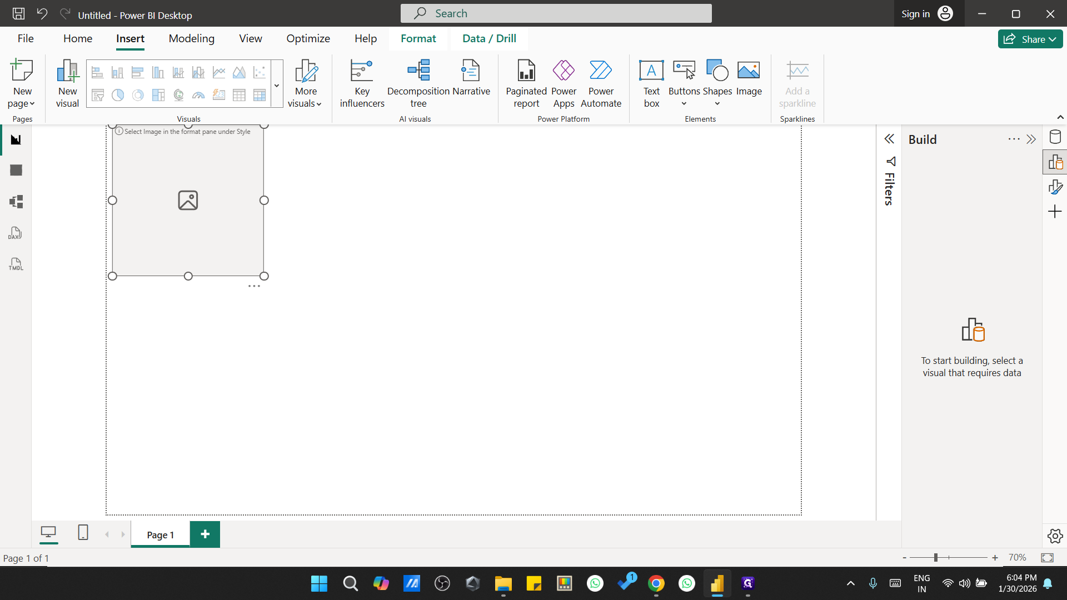Toggle fit to page view
1067x600 pixels.
tap(1047, 558)
